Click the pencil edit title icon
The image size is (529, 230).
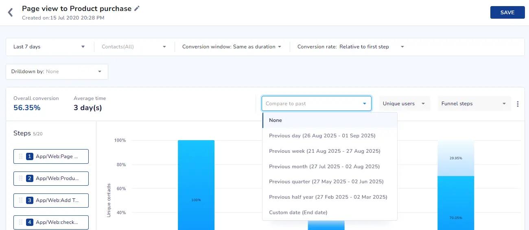pos(137,9)
